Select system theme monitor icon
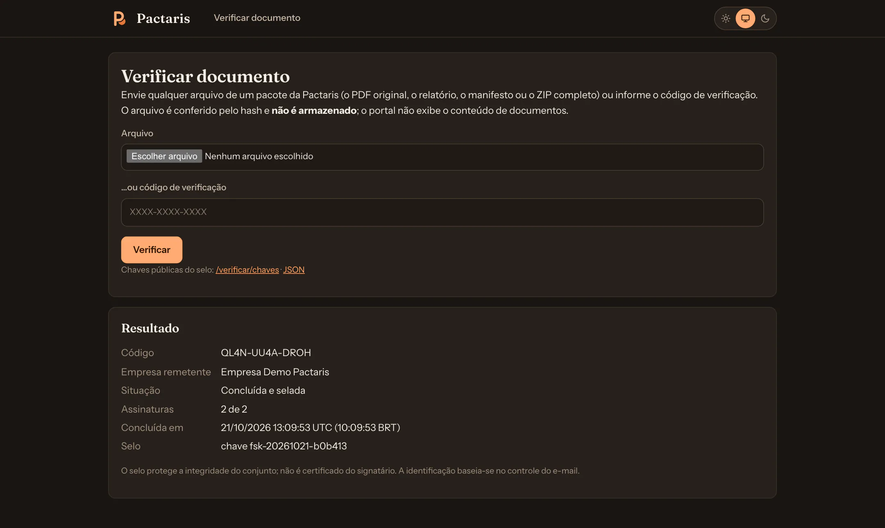This screenshot has height=528, width=885. [745, 18]
